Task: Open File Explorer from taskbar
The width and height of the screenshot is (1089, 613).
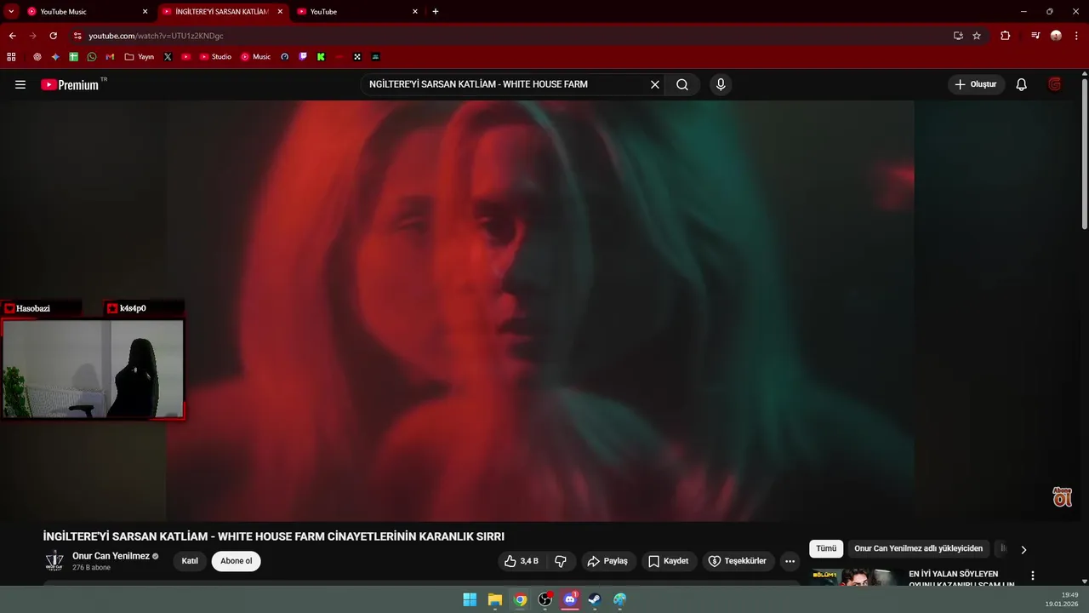Action: 495,599
